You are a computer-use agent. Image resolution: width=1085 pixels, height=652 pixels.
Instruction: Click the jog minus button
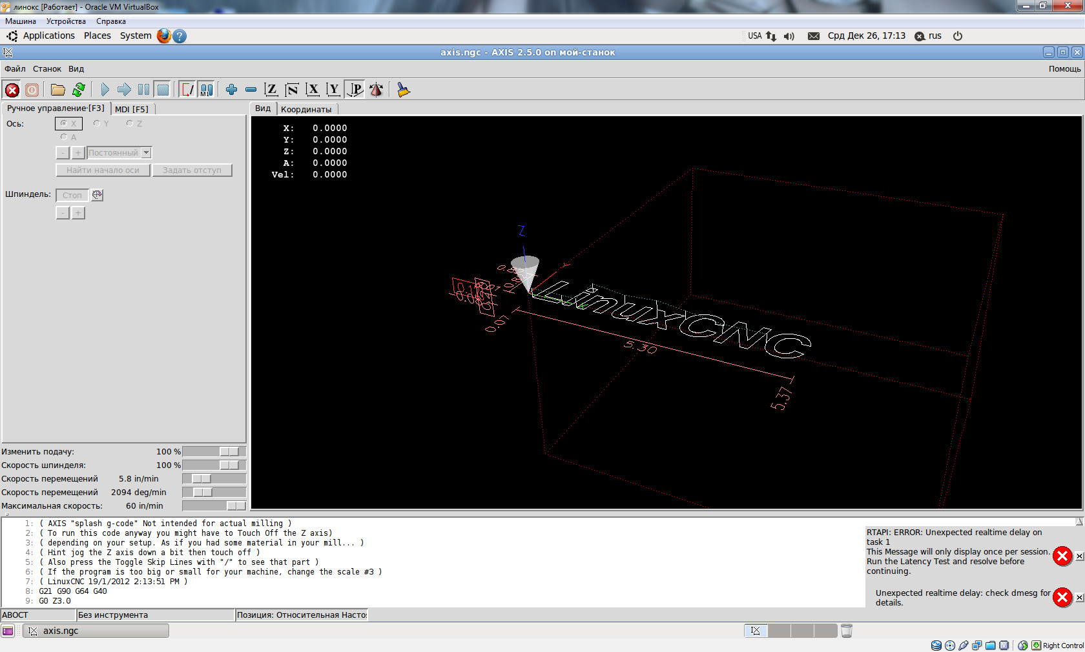coord(63,153)
